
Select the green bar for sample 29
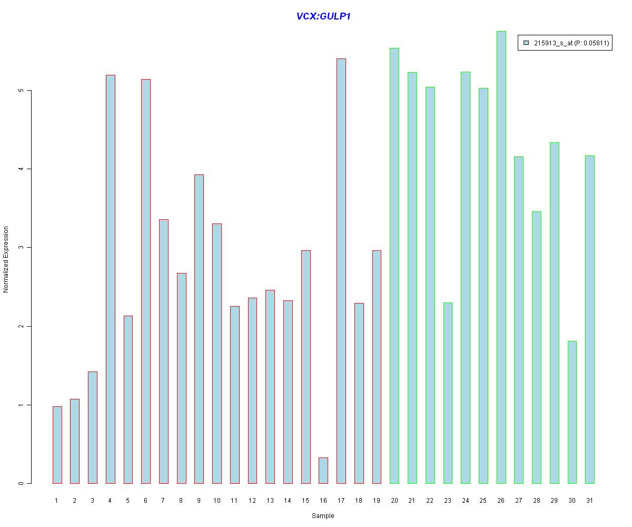[x=554, y=313]
